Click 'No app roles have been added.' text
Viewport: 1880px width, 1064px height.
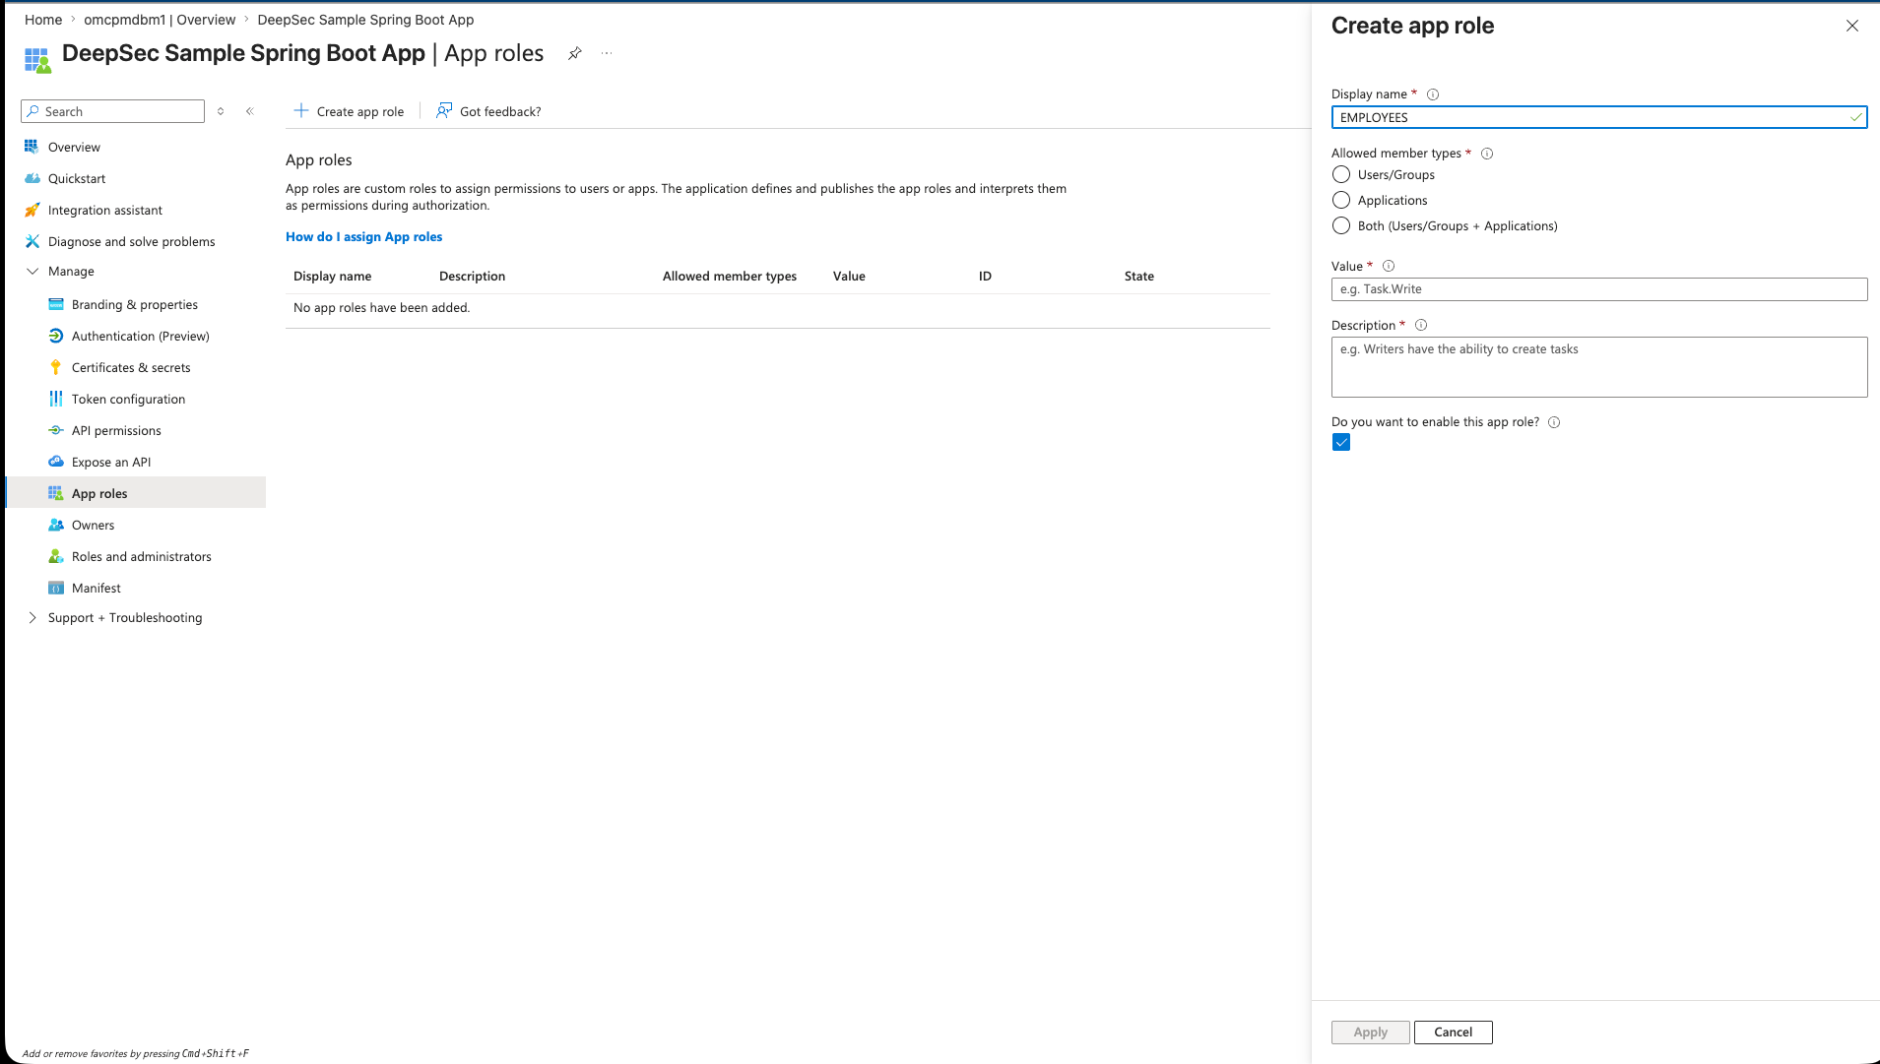(x=381, y=307)
